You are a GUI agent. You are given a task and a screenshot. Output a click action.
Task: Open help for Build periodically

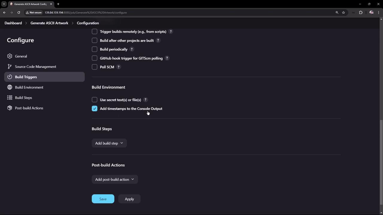pos(132,49)
